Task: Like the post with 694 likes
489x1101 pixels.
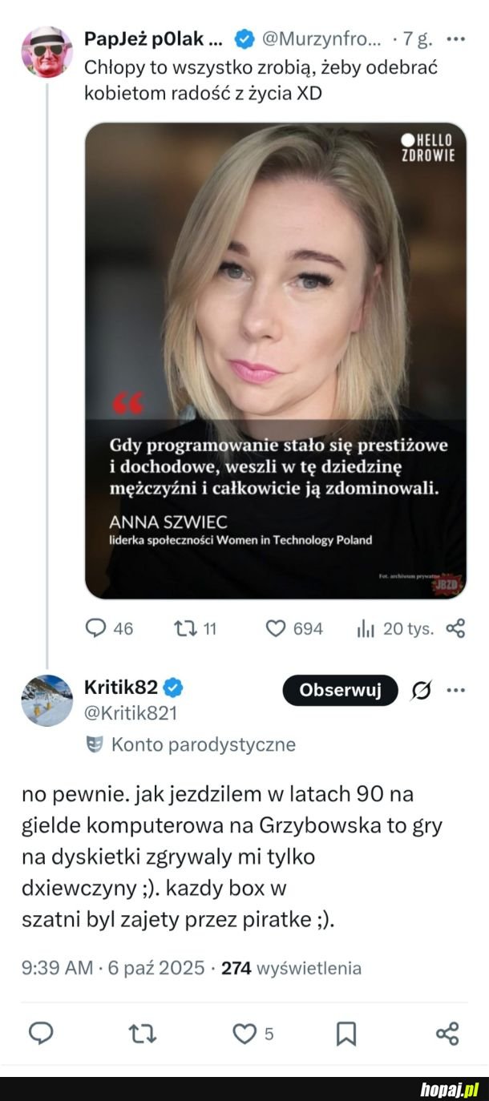Action: 277,628
